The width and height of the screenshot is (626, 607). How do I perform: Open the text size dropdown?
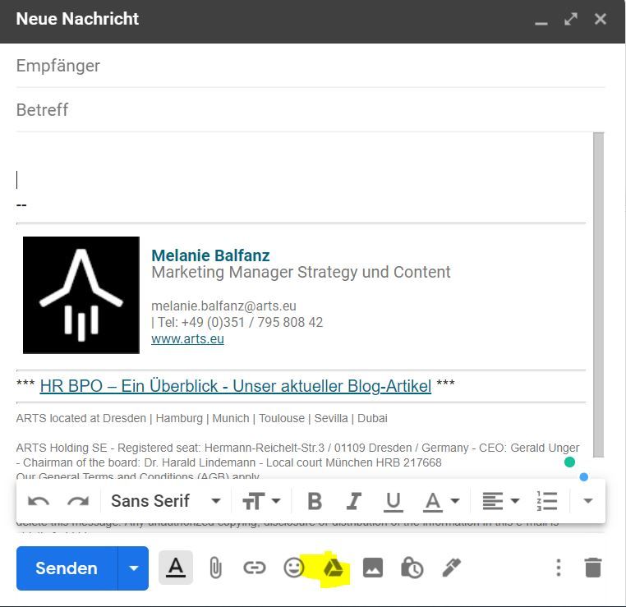261,501
